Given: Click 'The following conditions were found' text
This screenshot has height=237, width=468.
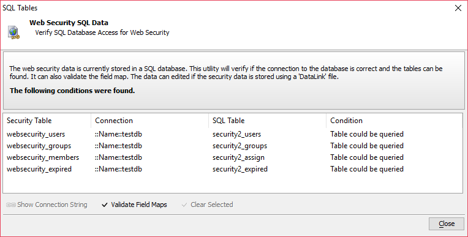Looking at the screenshot, I should (72, 91).
